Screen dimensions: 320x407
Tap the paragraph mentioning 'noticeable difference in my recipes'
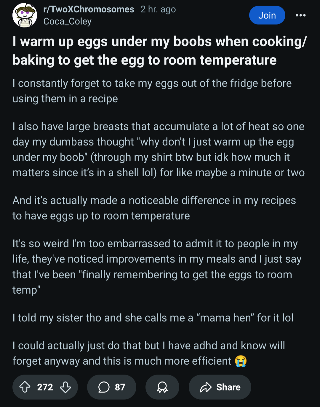click(x=154, y=208)
